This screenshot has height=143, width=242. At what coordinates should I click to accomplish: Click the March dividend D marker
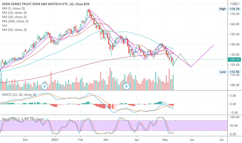point(126,86)
